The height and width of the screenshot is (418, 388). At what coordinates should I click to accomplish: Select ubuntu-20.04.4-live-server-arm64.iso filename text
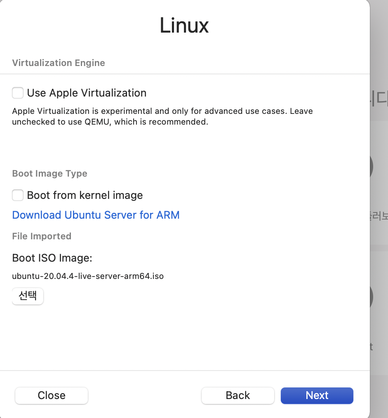[x=88, y=276]
